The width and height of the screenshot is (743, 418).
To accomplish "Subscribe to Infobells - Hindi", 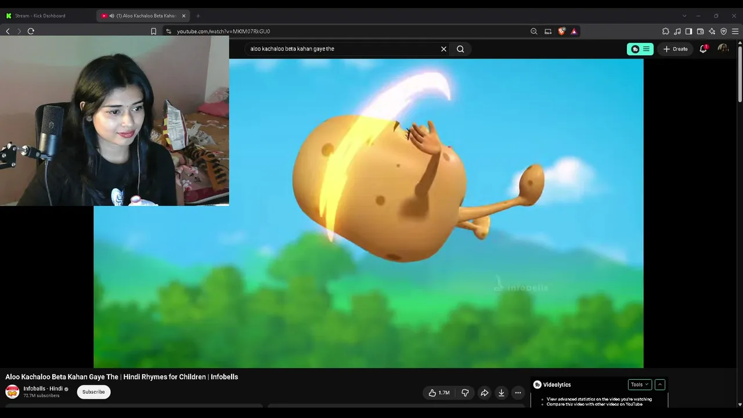I will pyautogui.click(x=93, y=392).
